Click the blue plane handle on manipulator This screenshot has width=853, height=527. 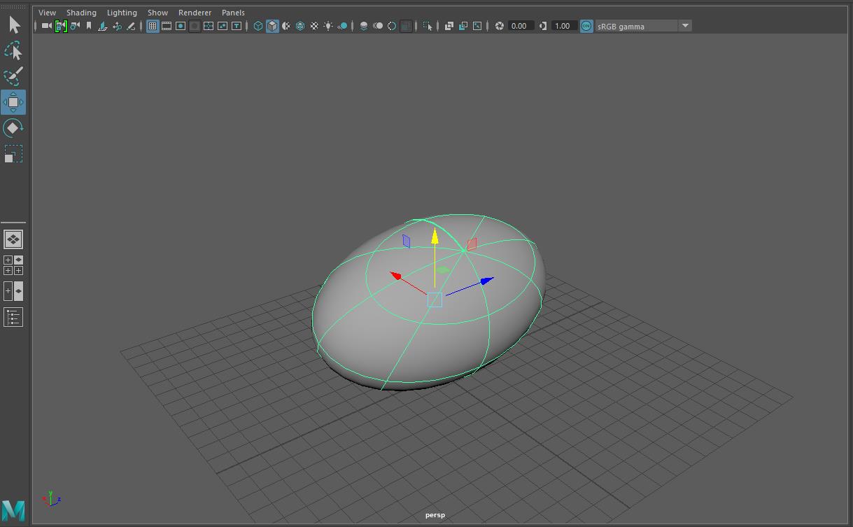(407, 241)
